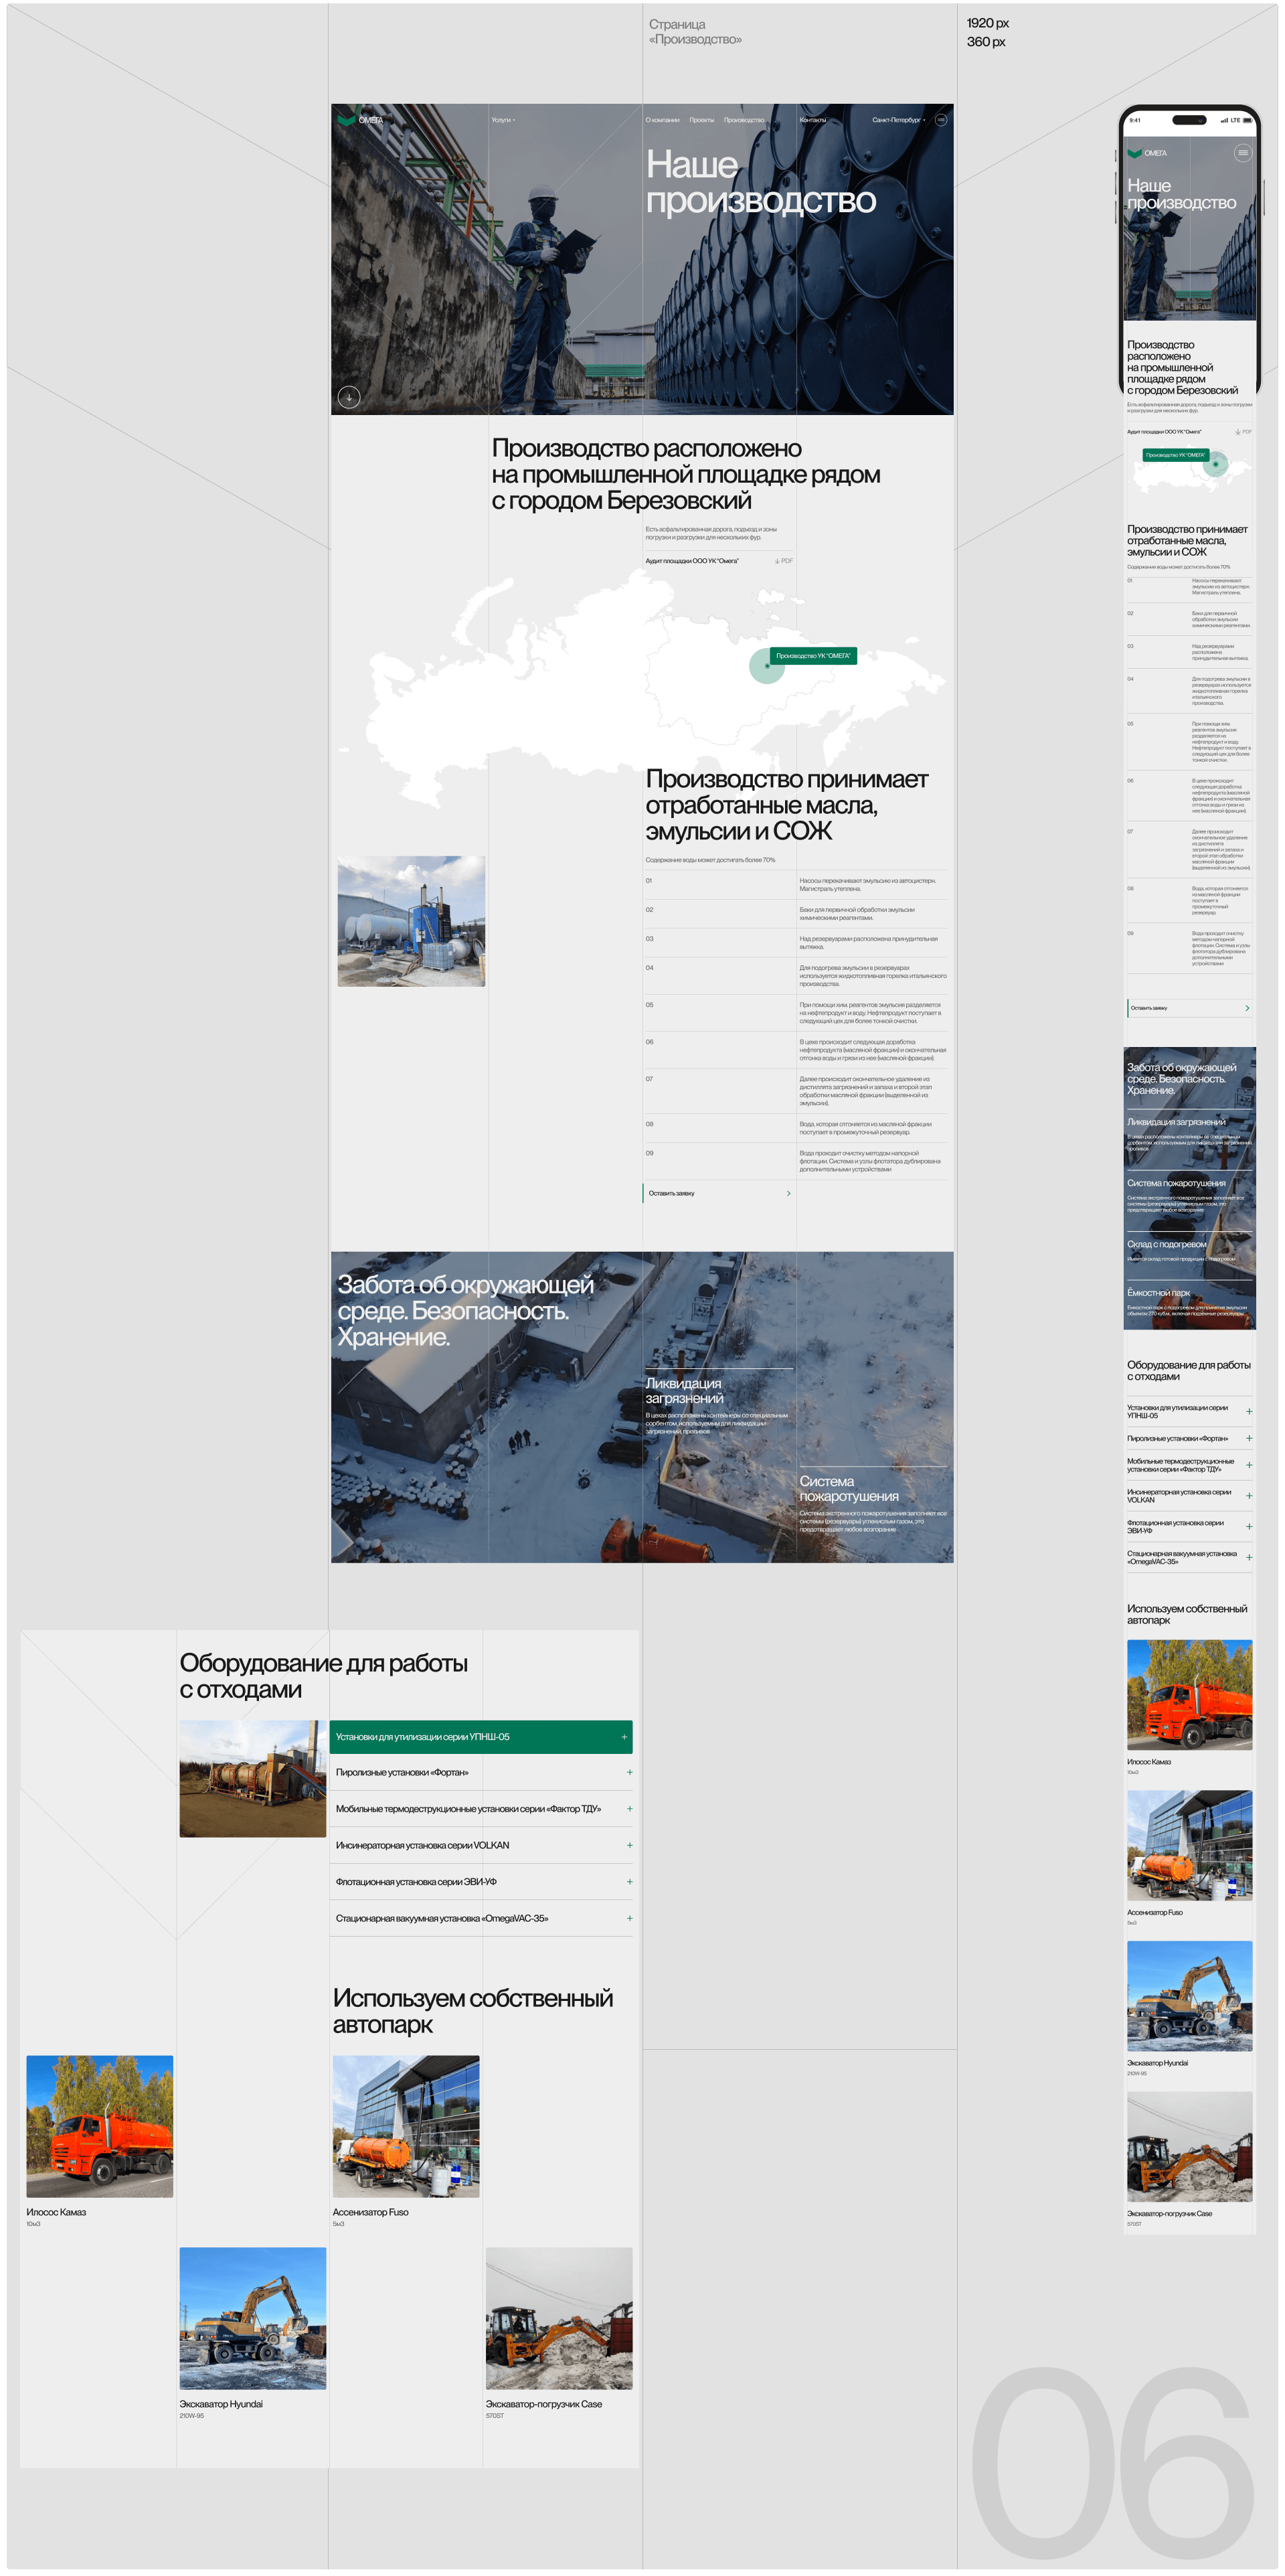
Task: Expand mobile Установки для утилизации УПНШ-05 item
Action: click(1248, 1411)
